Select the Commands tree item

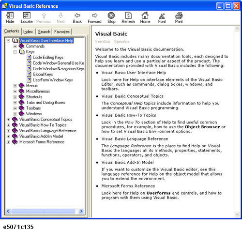(35, 46)
